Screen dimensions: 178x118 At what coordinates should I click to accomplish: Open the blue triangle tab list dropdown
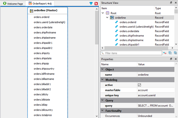(91, 3)
